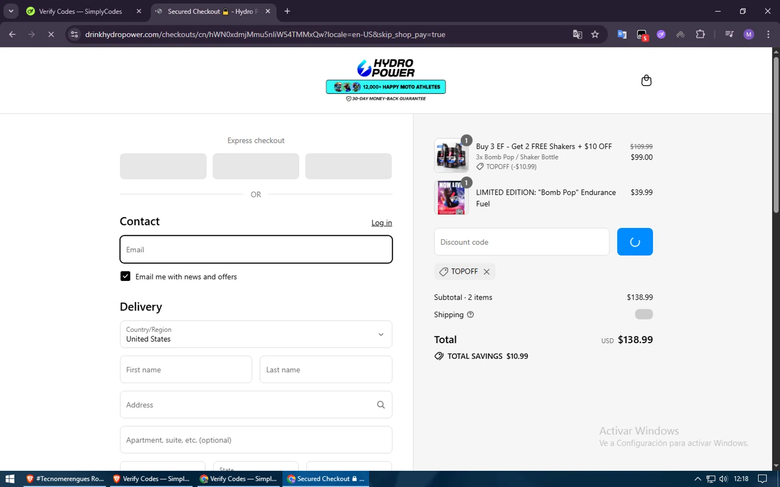The height and width of the screenshot is (487, 780).
Task: Go back to previous page
Action: (x=12, y=34)
